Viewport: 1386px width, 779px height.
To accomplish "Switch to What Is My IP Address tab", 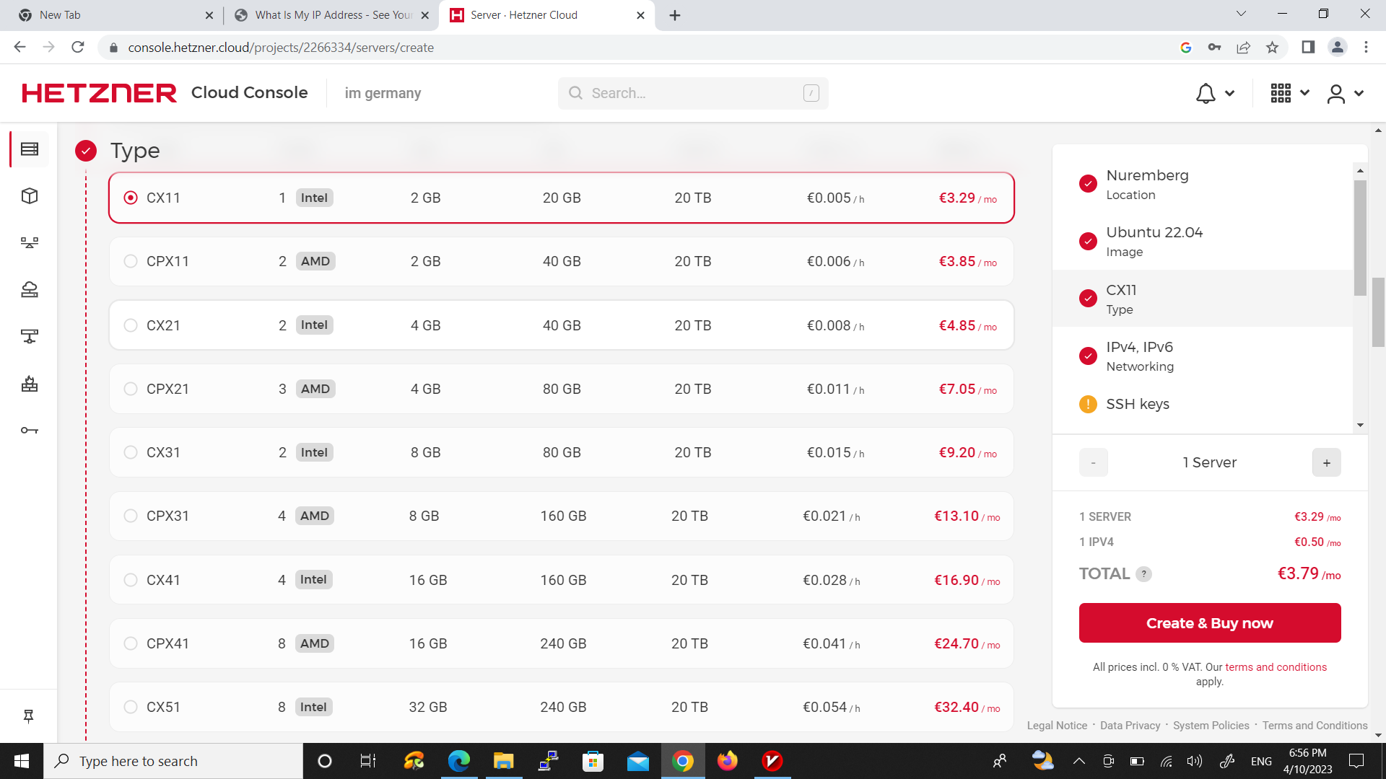I will pos(331,15).
